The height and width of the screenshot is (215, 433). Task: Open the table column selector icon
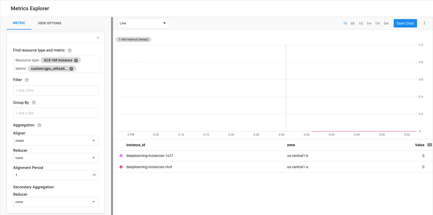430,145
